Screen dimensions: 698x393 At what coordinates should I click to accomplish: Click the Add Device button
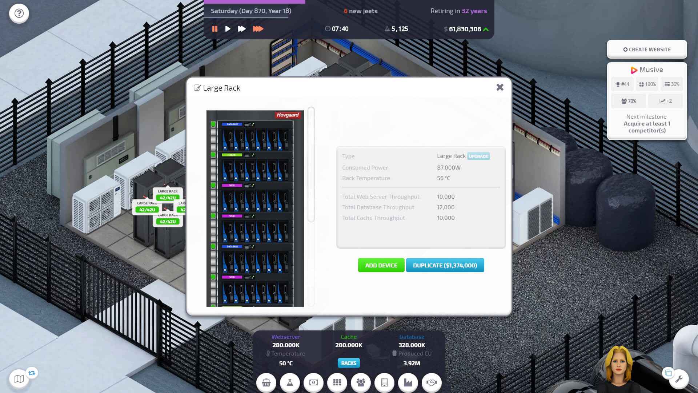[x=381, y=265]
